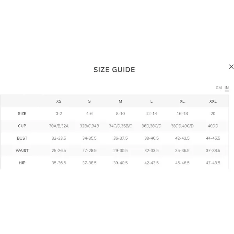The width and height of the screenshot is (234, 234).
Task: Click the S column header
Action: (x=89, y=101)
